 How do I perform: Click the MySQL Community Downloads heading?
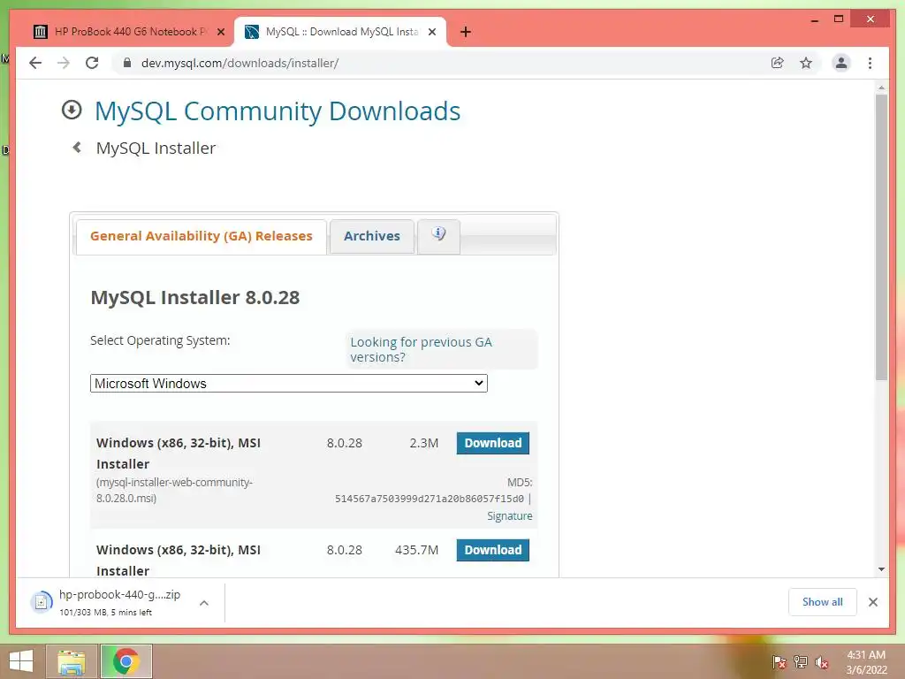point(278,111)
